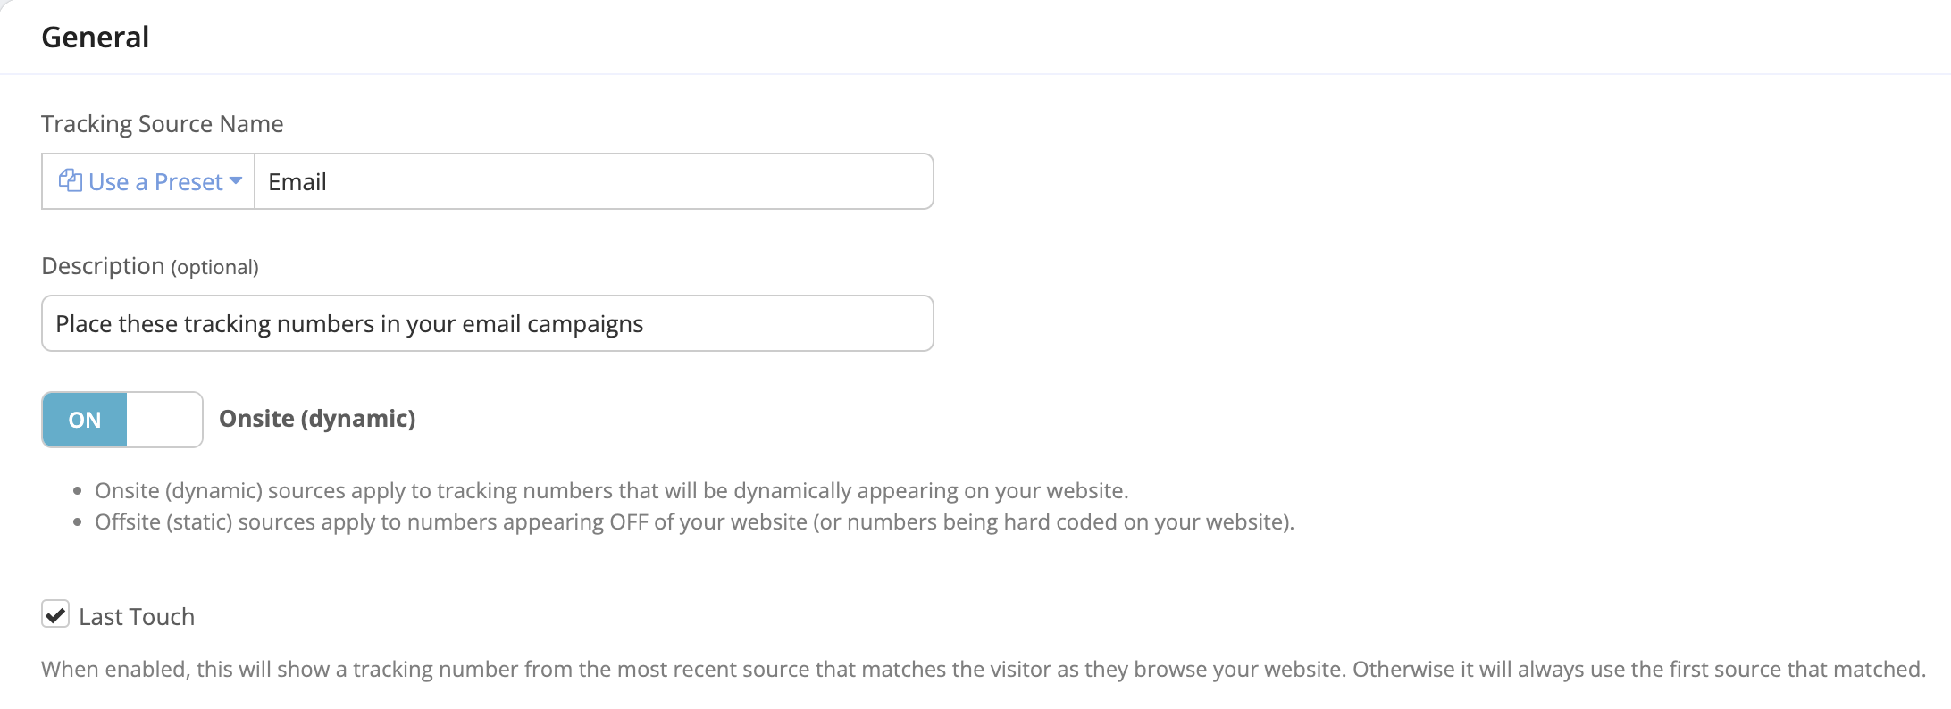
Task: Click the General section heading
Action: [96, 38]
